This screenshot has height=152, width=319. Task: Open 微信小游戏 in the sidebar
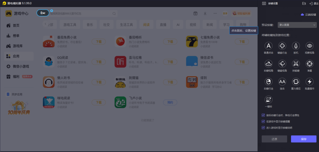pos(19,66)
